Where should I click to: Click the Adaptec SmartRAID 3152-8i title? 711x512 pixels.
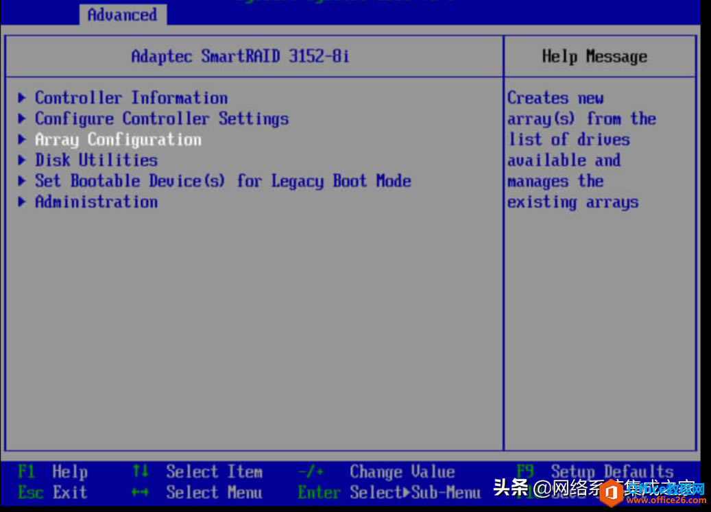click(x=241, y=56)
